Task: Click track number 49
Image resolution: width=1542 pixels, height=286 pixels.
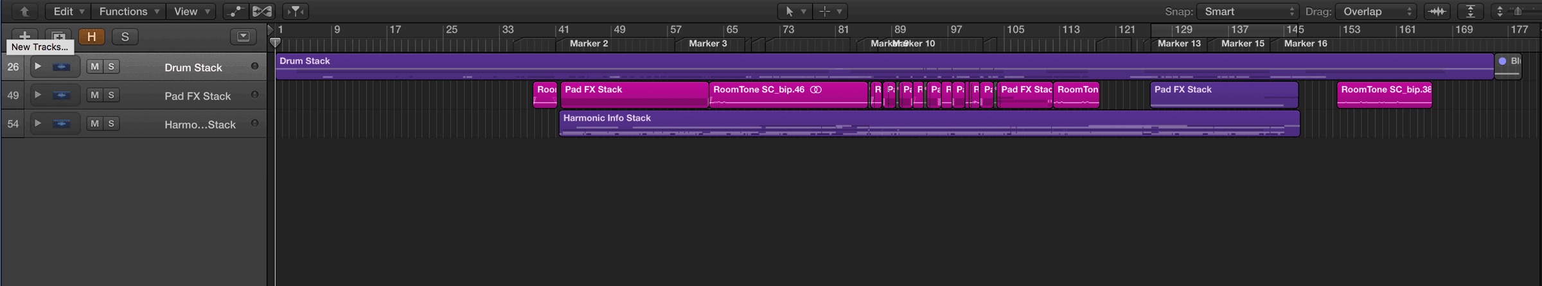Action: [x=13, y=95]
